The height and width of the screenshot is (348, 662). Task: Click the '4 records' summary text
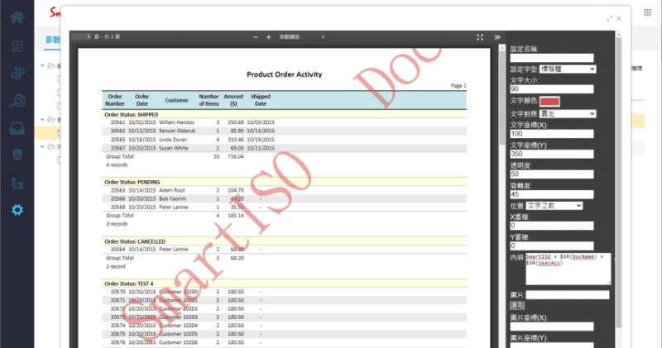pyautogui.click(x=117, y=165)
